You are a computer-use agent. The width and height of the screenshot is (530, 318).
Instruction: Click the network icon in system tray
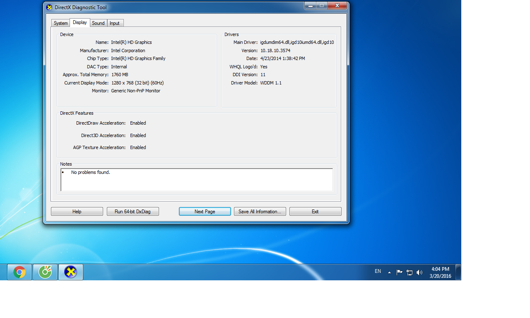point(410,272)
